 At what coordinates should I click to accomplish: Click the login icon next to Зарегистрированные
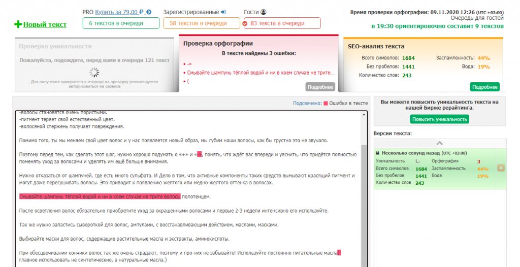(223, 12)
